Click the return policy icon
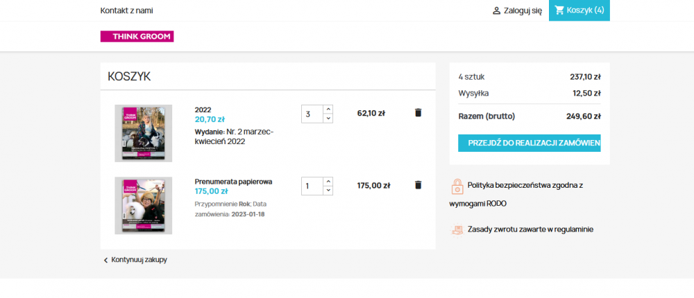This screenshot has width=694, height=298. point(457,229)
